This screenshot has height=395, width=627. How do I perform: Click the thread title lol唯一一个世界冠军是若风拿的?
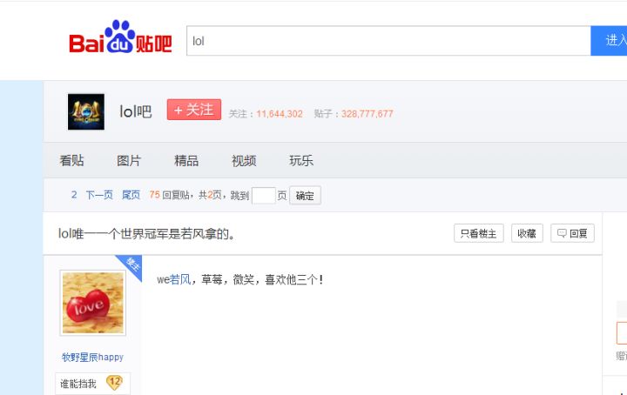click(x=147, y=234)
